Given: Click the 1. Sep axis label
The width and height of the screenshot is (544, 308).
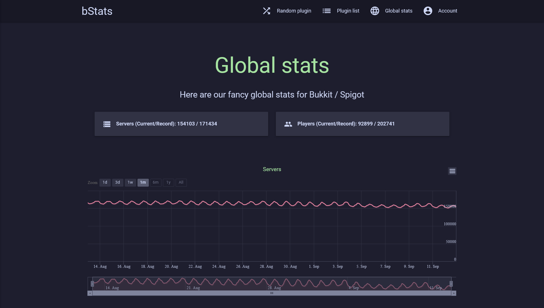Looking at the screenshot, I should click(x=314, y=266).
